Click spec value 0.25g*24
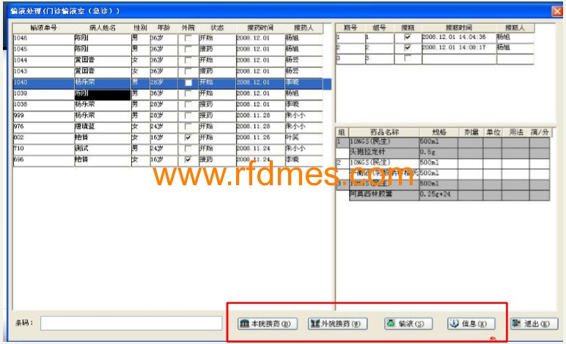The width and height of the screenshot is (566, 344). click(x=435, y=195)
